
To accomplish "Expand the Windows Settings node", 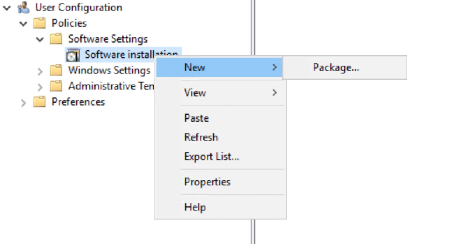I will pos(39,70).
